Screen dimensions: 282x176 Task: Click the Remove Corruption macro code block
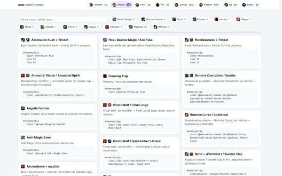click(x=221, y=97)
